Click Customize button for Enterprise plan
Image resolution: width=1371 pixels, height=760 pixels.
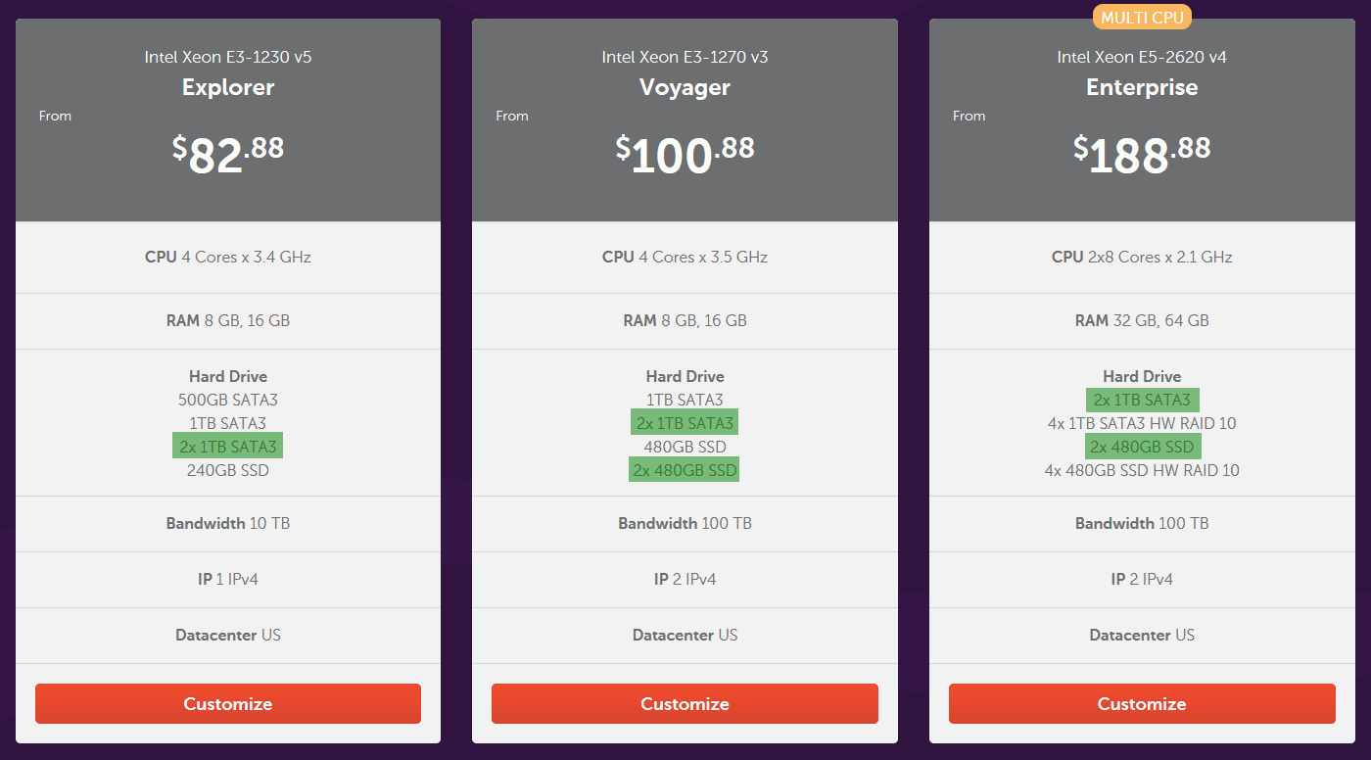pos(1142,703)
